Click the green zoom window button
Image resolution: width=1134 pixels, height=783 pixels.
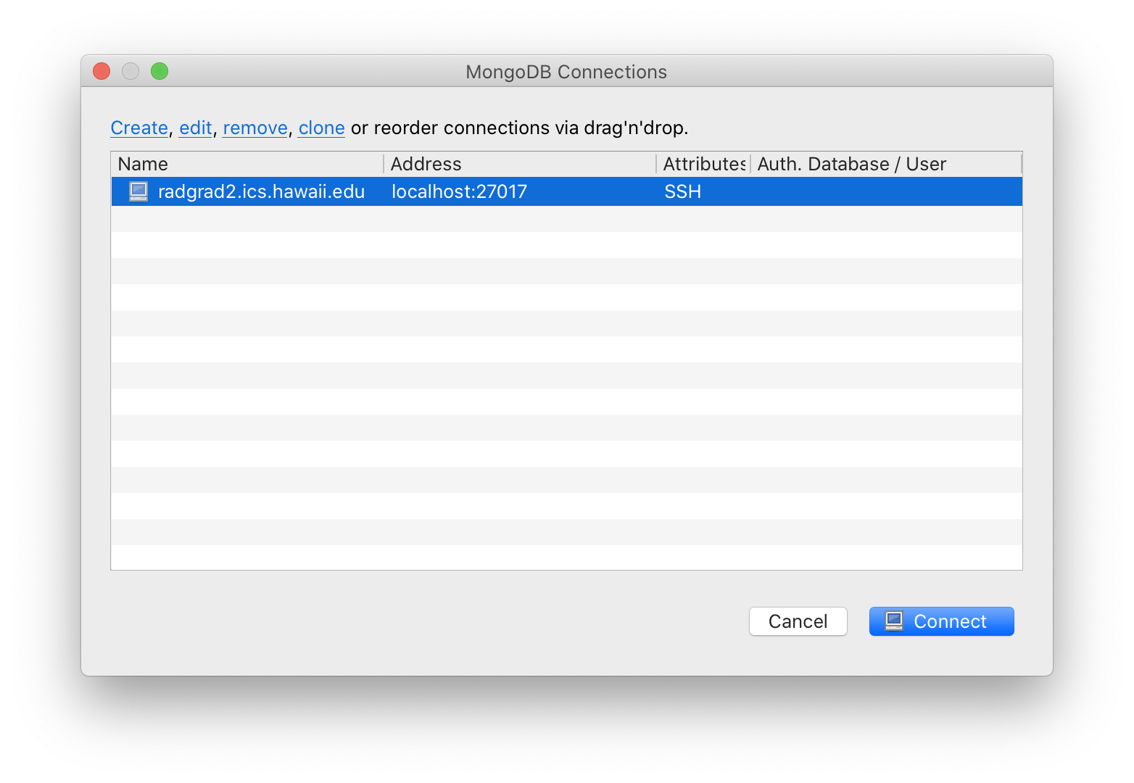coord(160,71)
